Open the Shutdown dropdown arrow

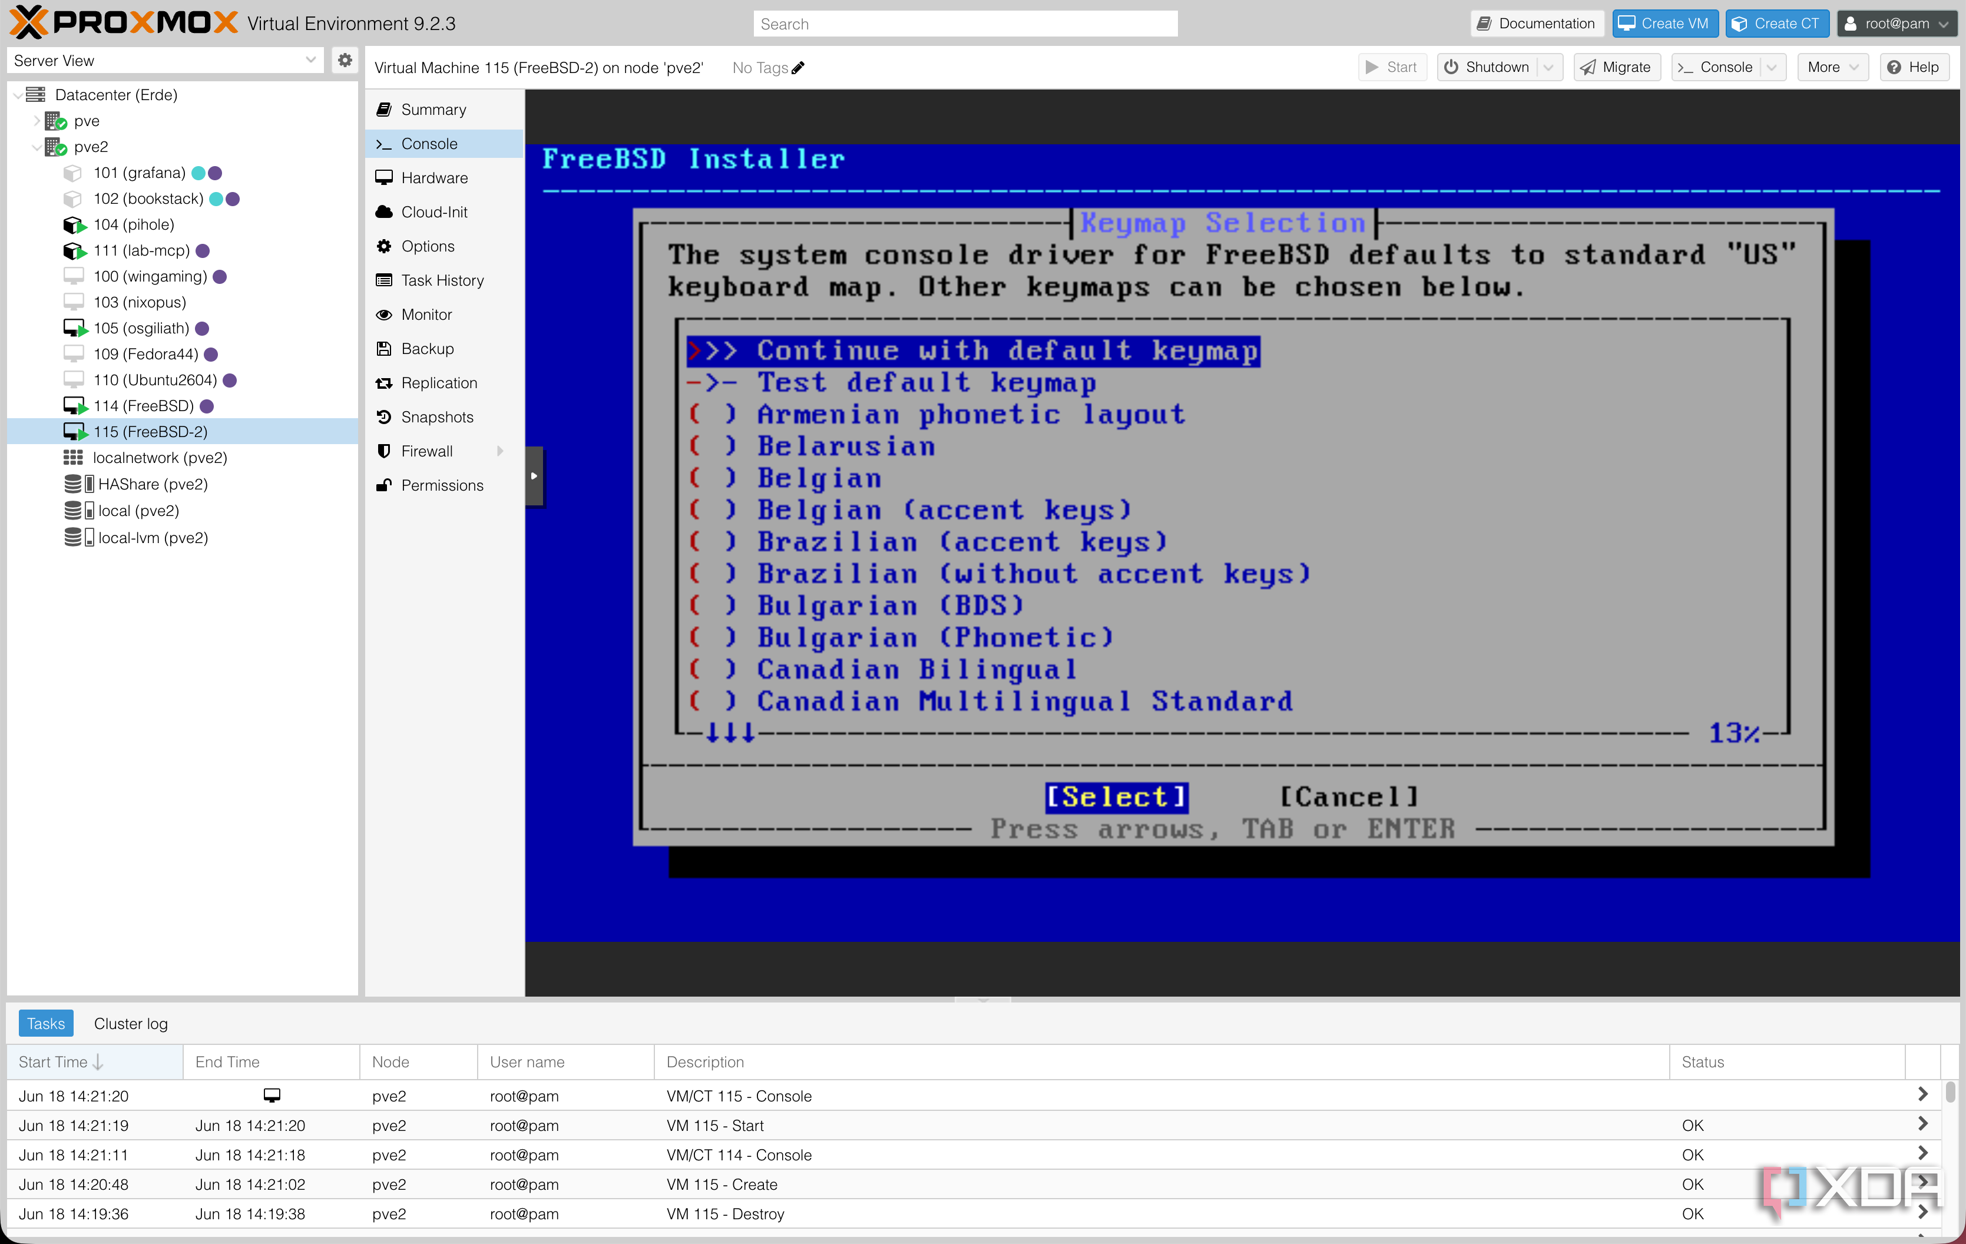[x=1549, y=68]
